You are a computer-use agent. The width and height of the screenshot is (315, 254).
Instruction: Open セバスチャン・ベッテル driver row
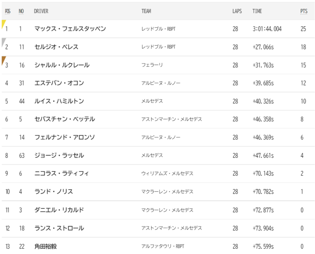pyautogui.click(x=158, y=119)
